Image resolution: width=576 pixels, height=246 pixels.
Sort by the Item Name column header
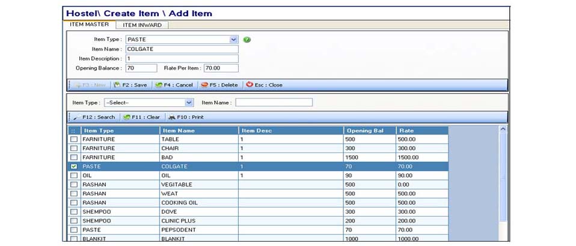point(199,131)
